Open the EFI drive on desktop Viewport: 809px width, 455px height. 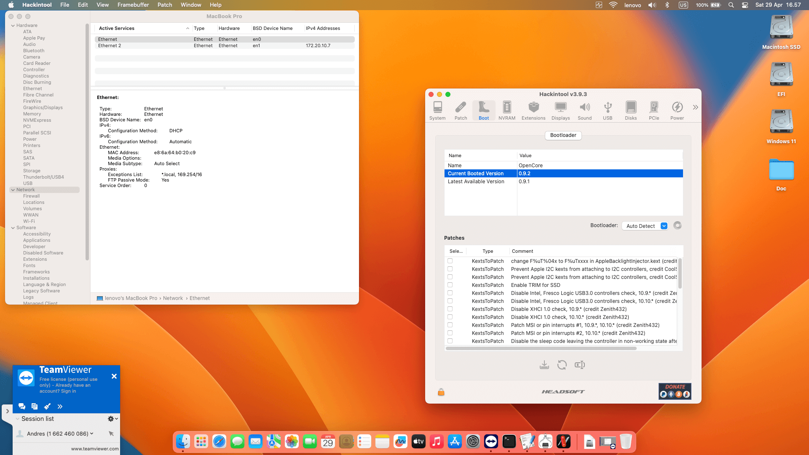point(781,79)
